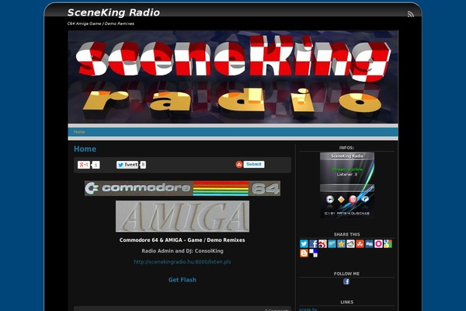Click the Commodore 64 logo image

[x=183, y=188]
